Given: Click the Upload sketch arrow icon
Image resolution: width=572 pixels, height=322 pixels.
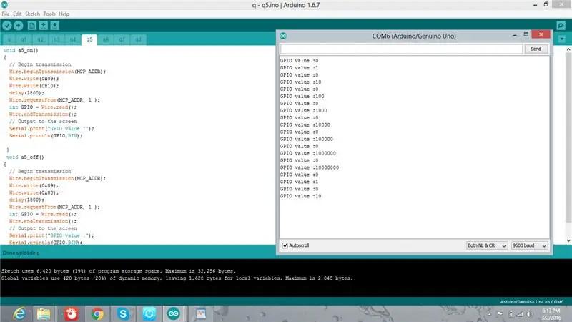Looking at the screenshot, I should point(19,26).
